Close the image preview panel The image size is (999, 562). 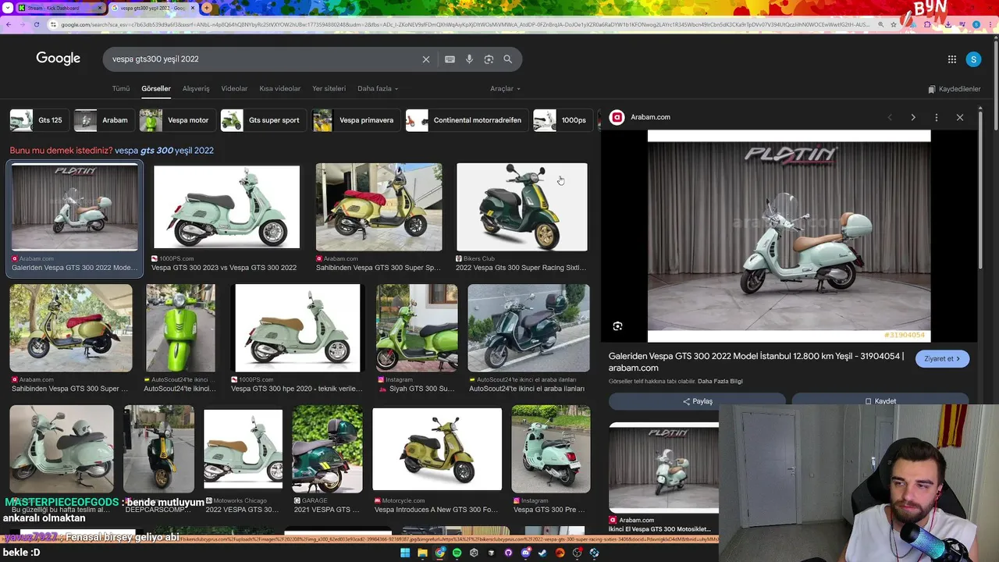(x=960, y=117)
